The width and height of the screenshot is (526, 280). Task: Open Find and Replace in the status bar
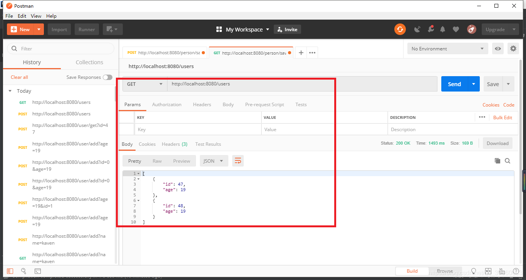(x=23, y=271)
